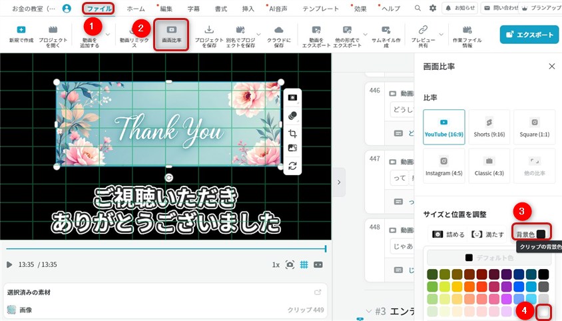Click the サムネイル作成 icon
This screenshot has width=562, height=321.
pos(386,31)
